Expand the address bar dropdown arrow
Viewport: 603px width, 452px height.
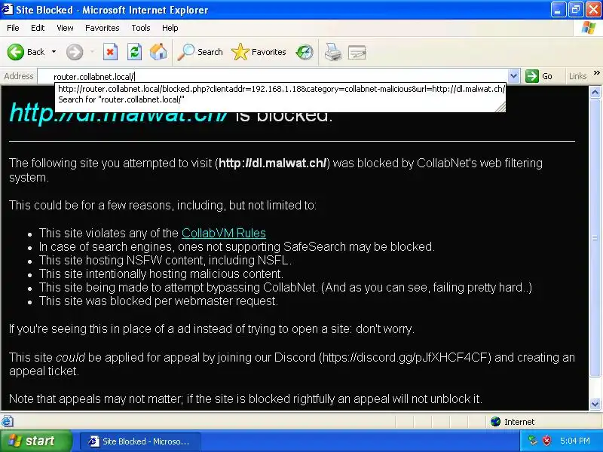pos(513,76)
